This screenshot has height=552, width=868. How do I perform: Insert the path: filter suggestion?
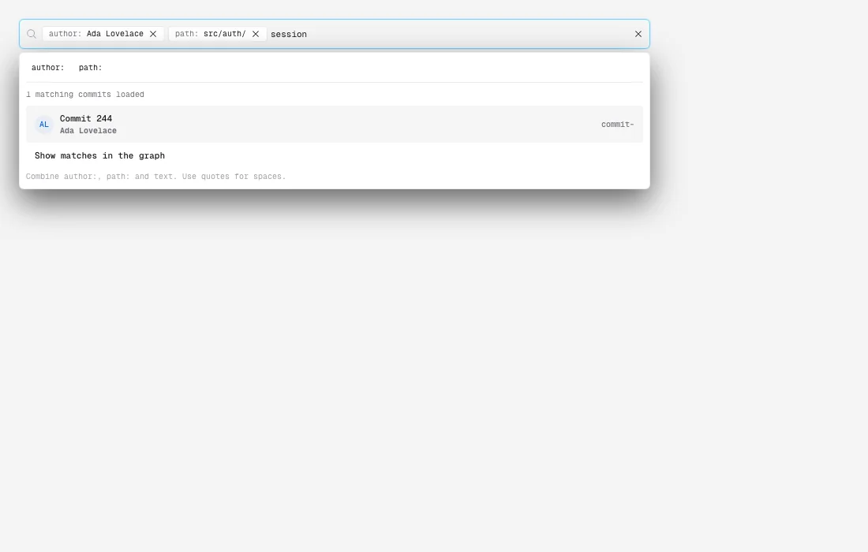[90, 68]
